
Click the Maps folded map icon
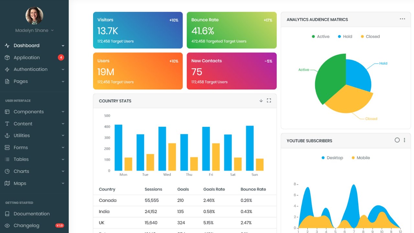tap(7, 183)
